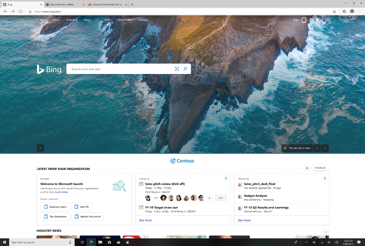Open File Explorer from taskbar
Viewport: 365px width, 246px height.
pos(100,242)
